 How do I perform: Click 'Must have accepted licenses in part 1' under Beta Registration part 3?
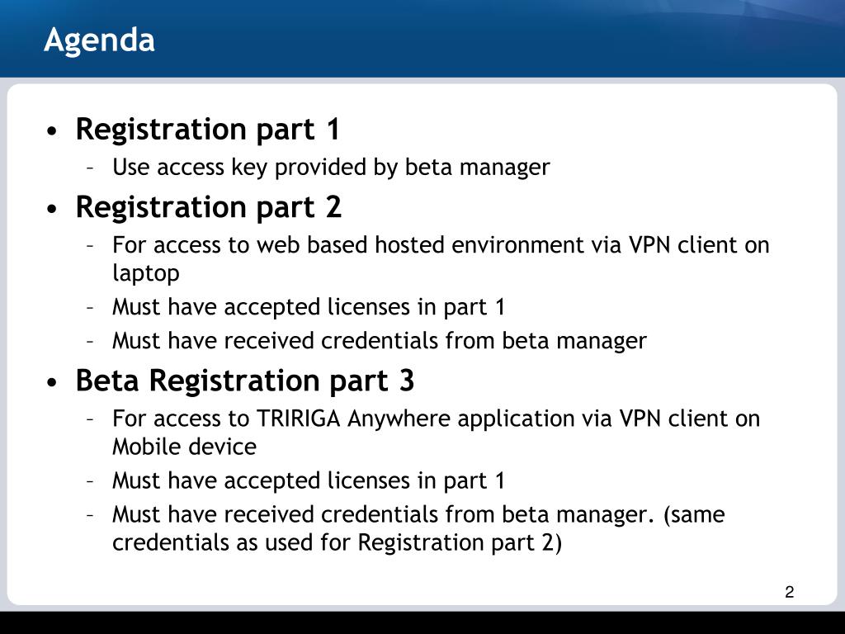(x=309, y=481)
